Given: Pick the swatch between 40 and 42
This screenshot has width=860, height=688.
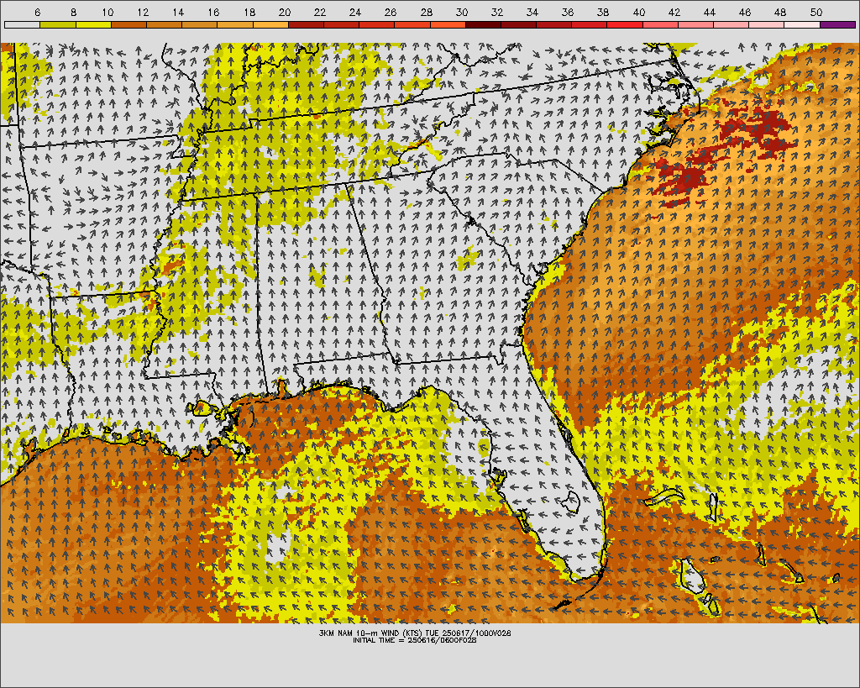Looking at the screenshot, I should point(660,24).
